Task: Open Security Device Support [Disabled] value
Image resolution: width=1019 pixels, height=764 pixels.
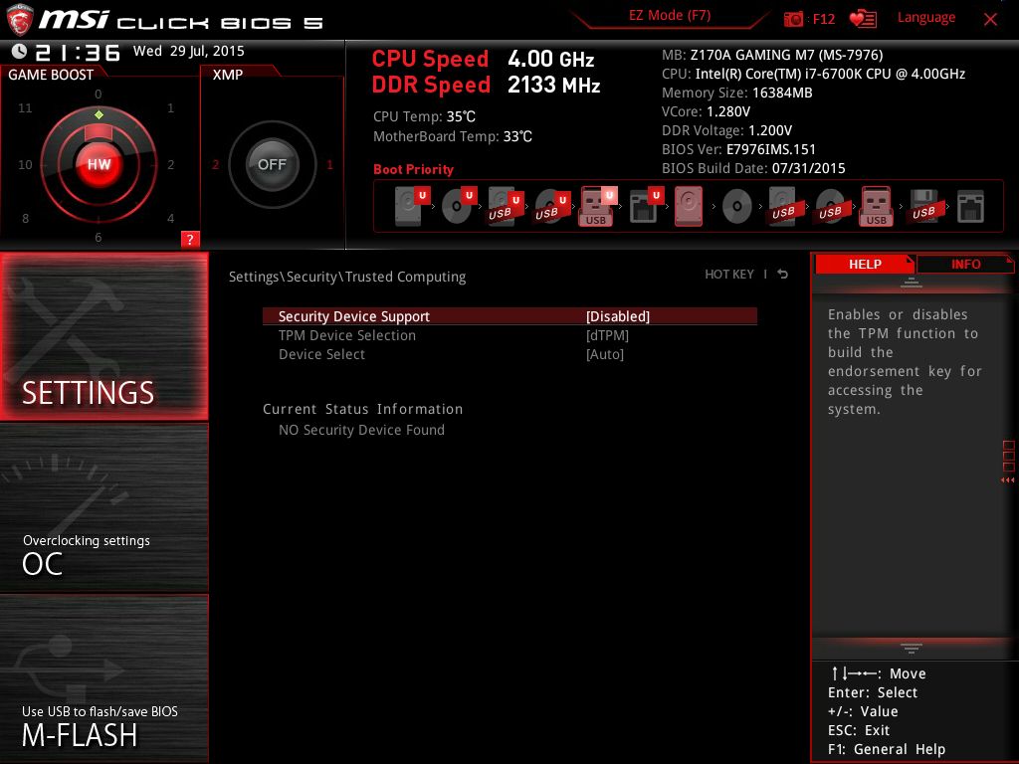Action: pos(617,316)
